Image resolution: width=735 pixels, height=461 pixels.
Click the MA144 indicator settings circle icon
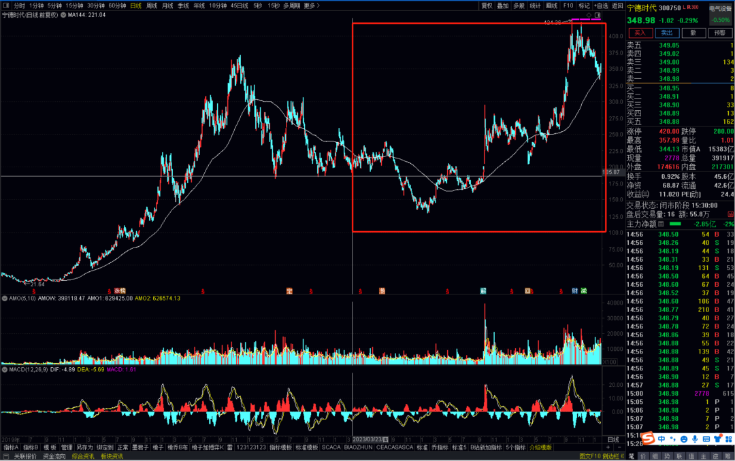(x=63, y=15)
